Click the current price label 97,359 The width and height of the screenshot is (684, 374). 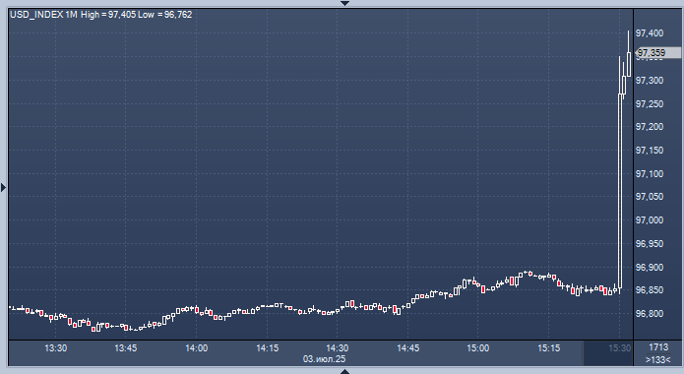click(652, 53)
